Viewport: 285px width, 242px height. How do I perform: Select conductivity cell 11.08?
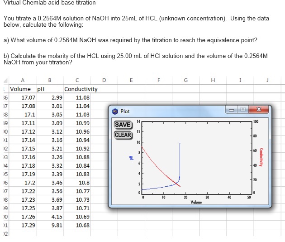click(x=77, y=97)
